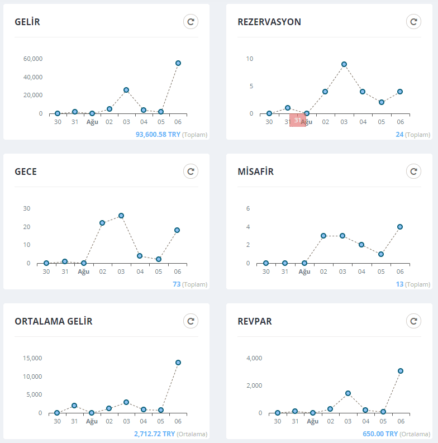Click REZERVASYON data point for day 05
The height and width of the screenshot is (443, 438).
[x=382, y=102]
